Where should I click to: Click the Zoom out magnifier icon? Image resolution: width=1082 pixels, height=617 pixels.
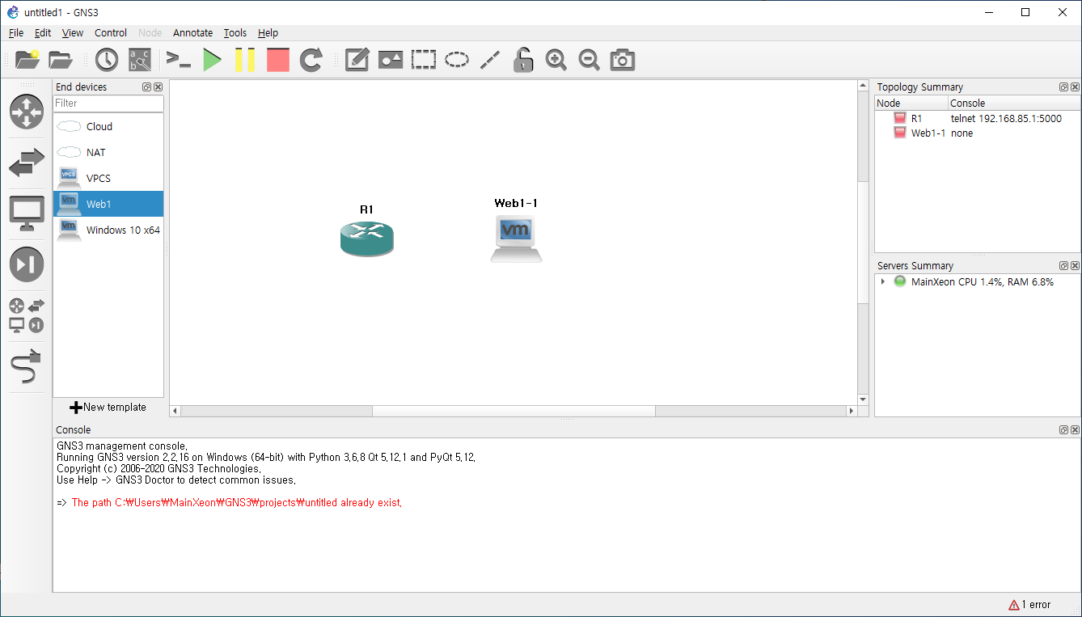pyautogui.click(x=590, y=60)
